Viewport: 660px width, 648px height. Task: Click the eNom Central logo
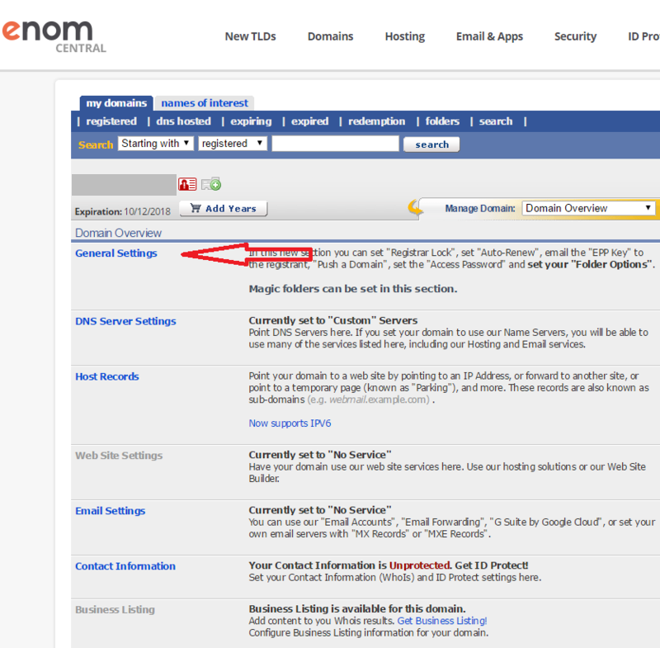click(x=54, y=34)
